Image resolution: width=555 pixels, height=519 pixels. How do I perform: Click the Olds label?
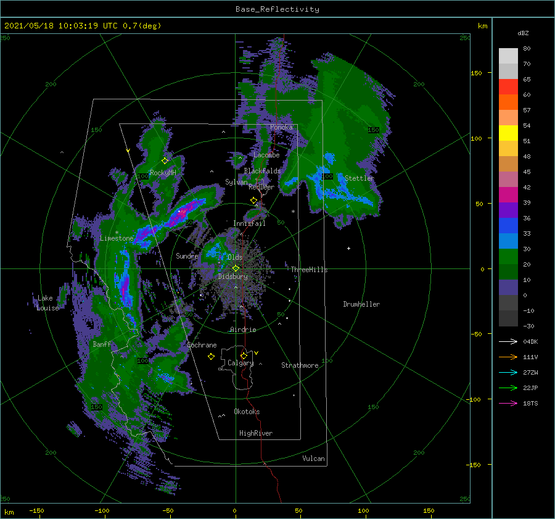(235, 257)
